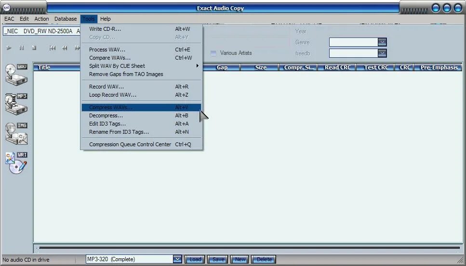This screenshot has width=466, height=266.
Task: Click the EAC logo in title bar
Action: pos(7,7)
